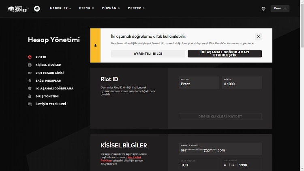Click the banner title about İki aşamalı doğrulama

(148, 36)
